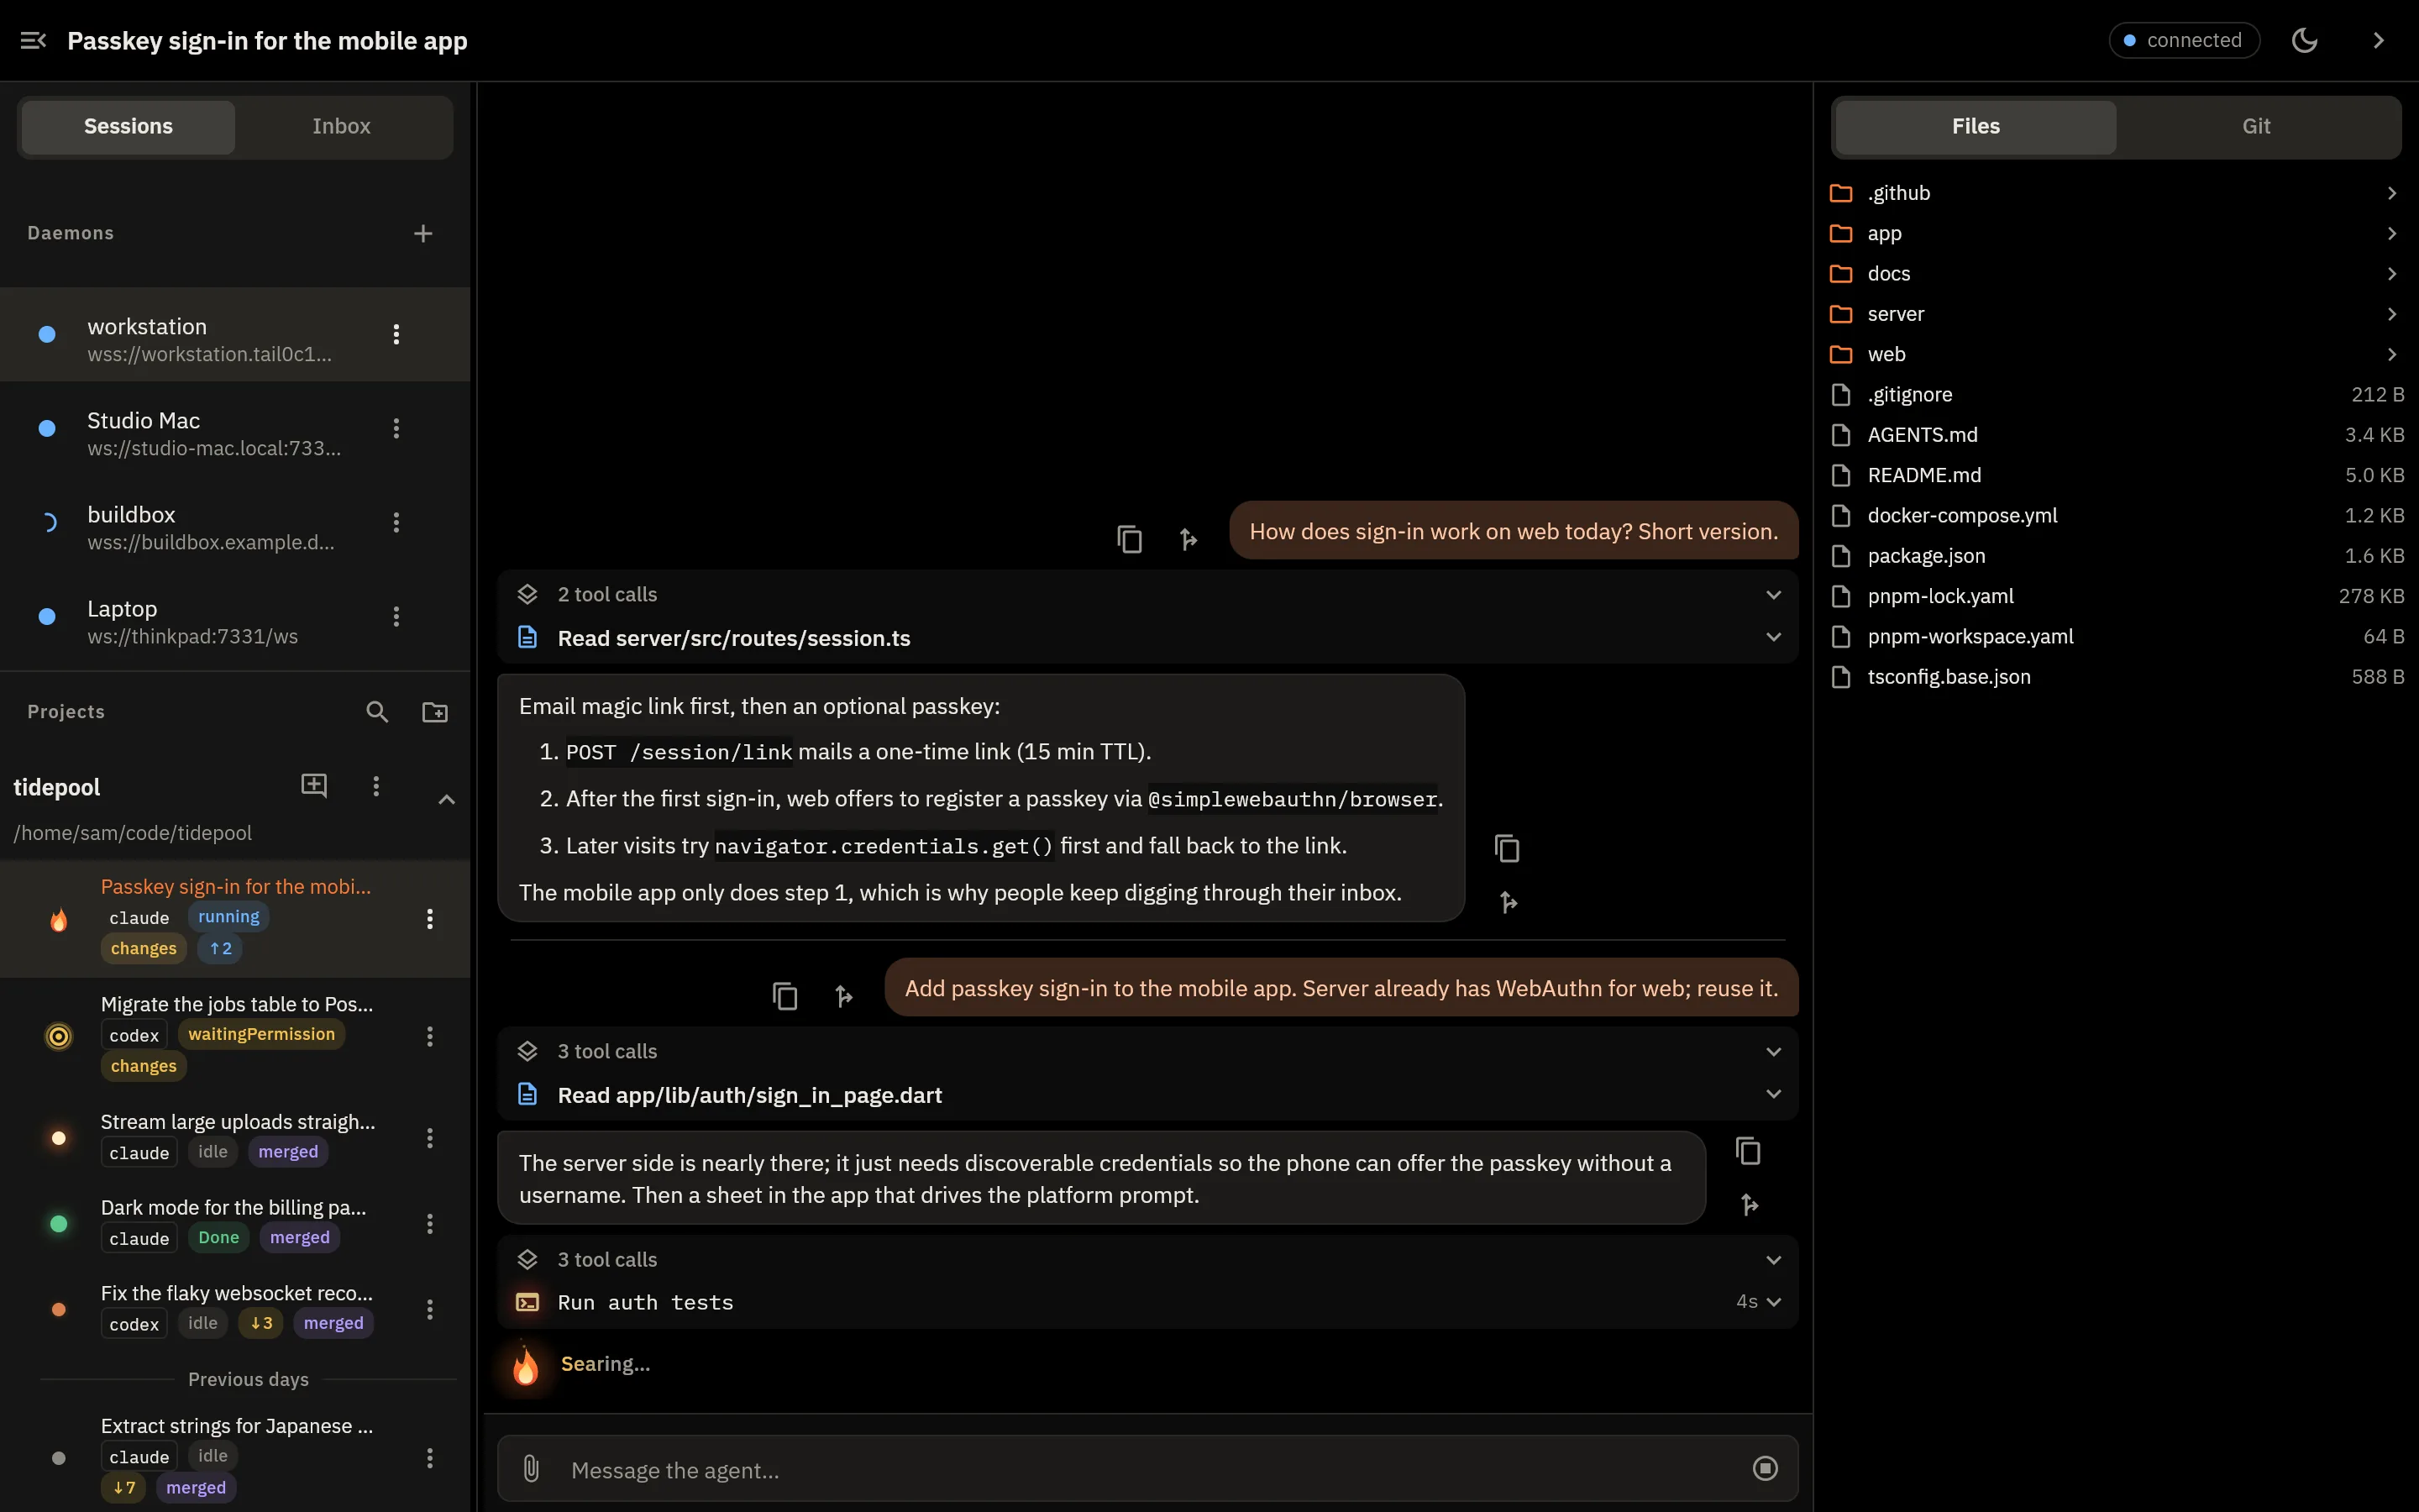Switch to the Git tab

[2256, 126]
